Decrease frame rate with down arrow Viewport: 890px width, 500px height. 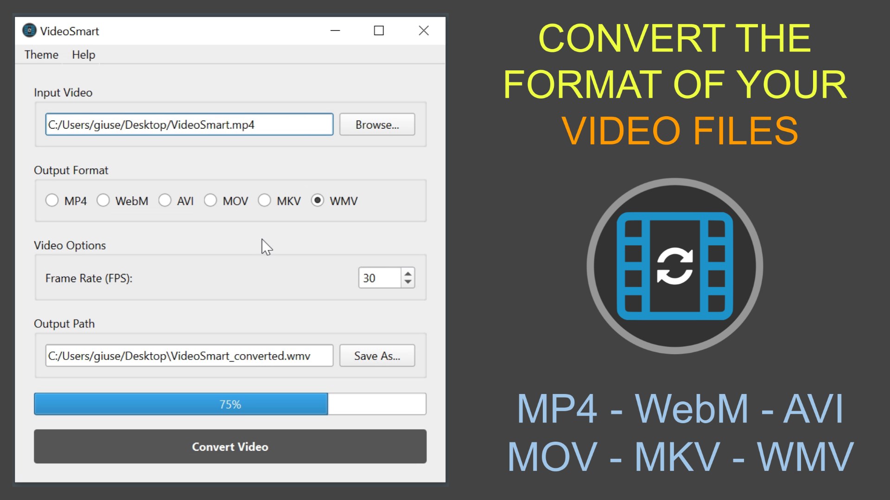[x=408, y=282]
